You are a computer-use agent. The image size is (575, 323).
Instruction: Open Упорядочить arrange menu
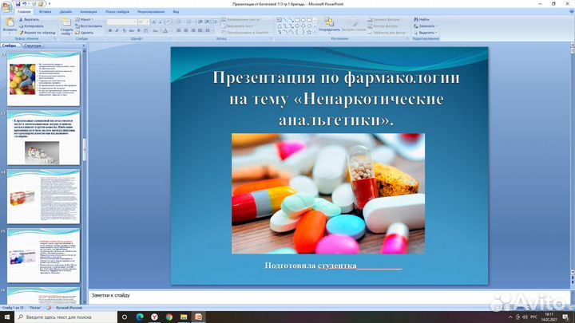pos(329,24)
